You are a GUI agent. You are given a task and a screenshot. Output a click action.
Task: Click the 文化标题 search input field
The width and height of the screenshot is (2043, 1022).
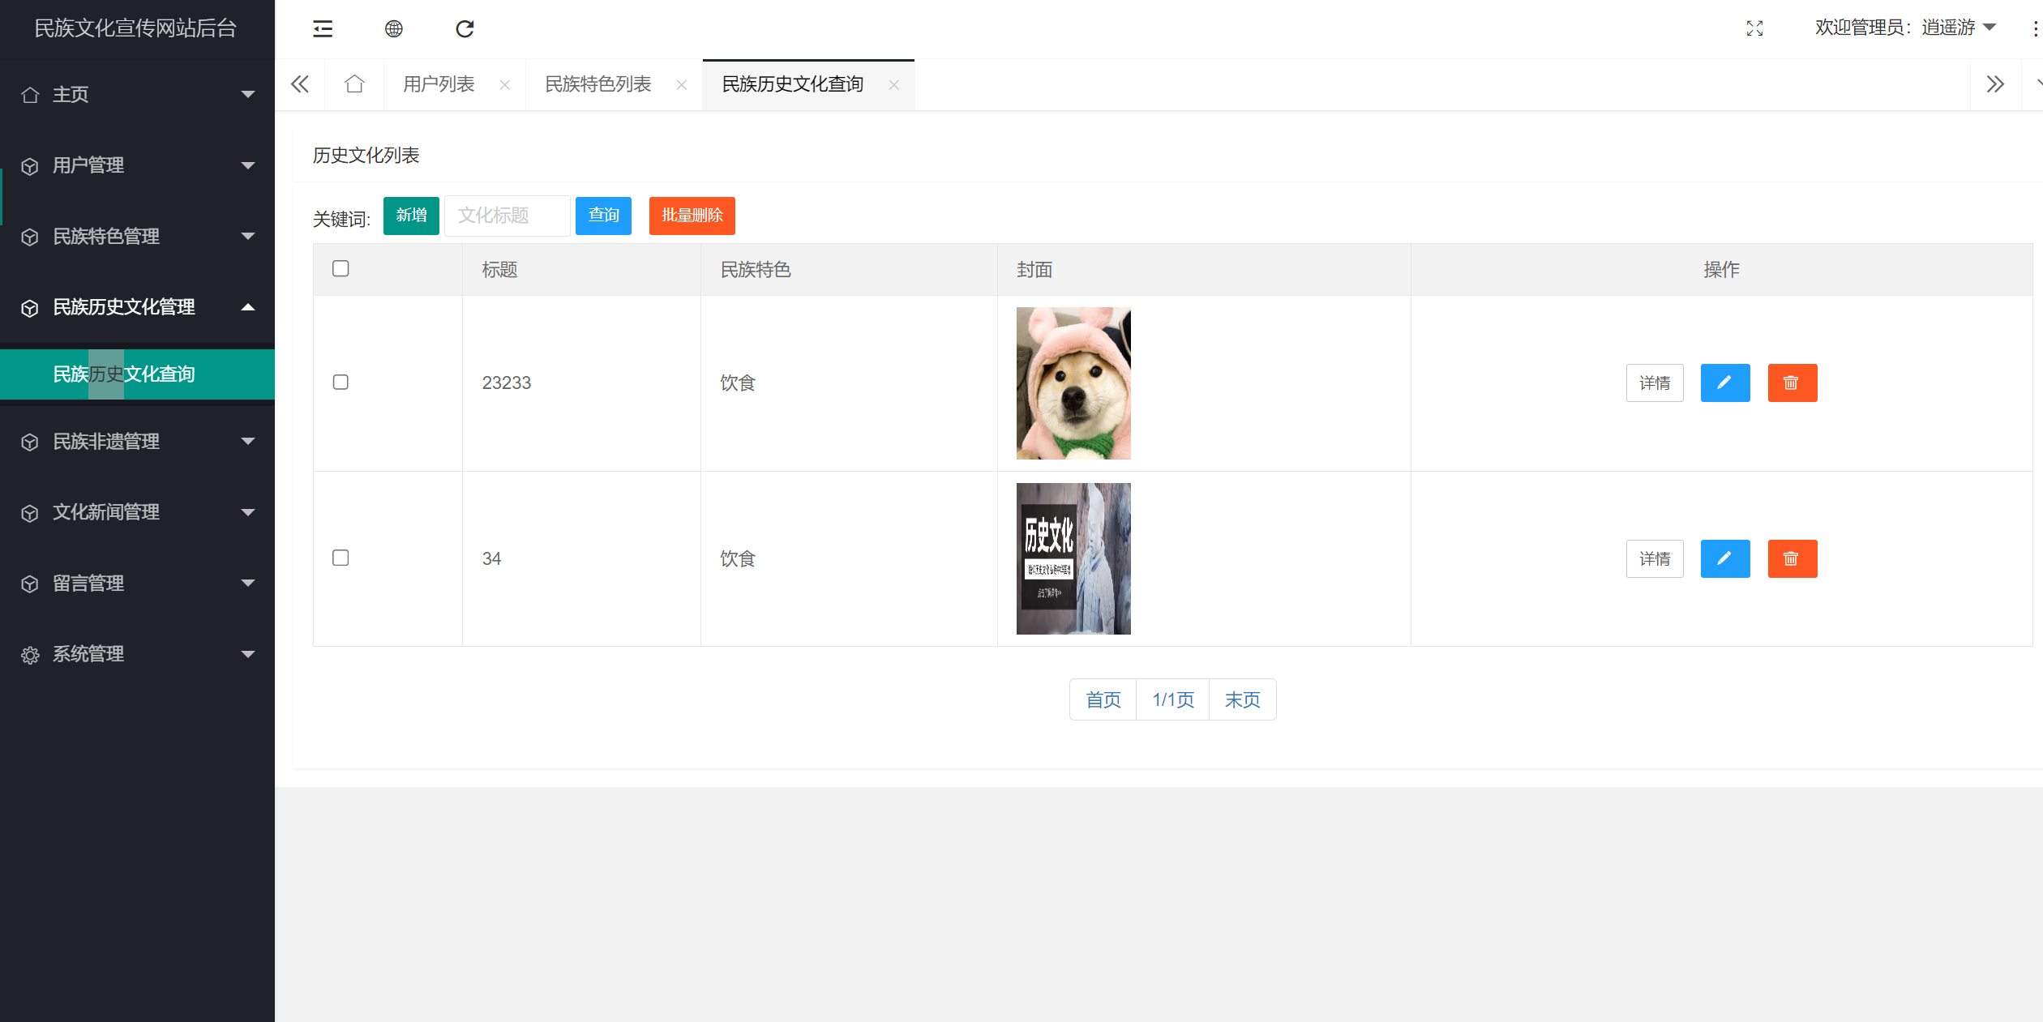pos(507,216)
